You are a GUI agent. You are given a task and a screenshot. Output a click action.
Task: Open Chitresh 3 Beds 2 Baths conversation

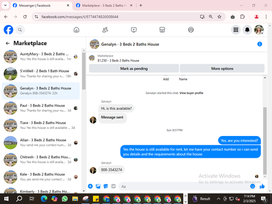pos(41,159)
